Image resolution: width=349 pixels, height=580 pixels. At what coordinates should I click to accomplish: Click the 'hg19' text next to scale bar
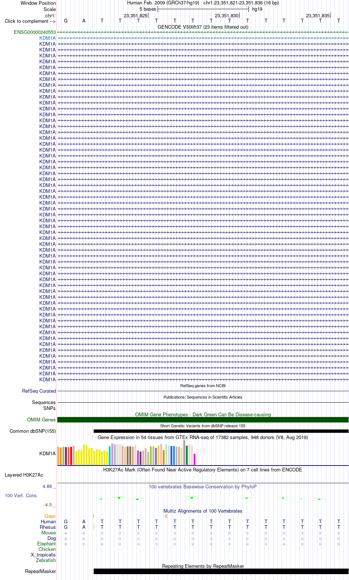[x=257, y=9]
